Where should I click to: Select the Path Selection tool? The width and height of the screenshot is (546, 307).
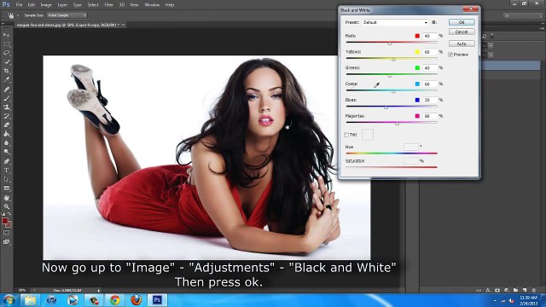[x=7, y=180]
